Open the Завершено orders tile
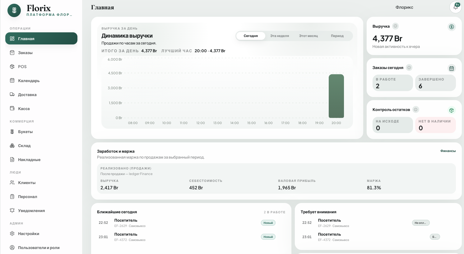Viewport: 464px width, 254px height. pos(435,83)
